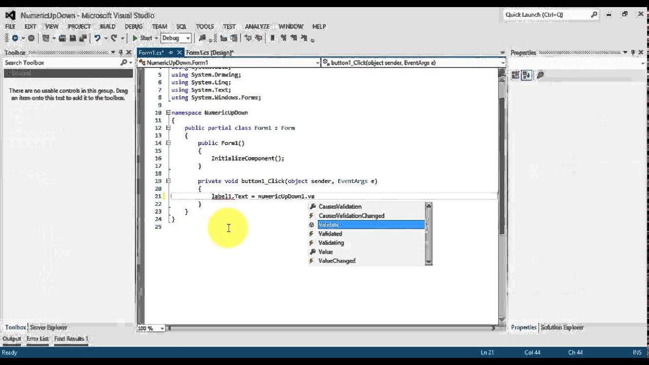The width and height of the screenshot is (649, 365).
Task: Open the Find Results 1 tab
Action: click(x=71, y=339)
